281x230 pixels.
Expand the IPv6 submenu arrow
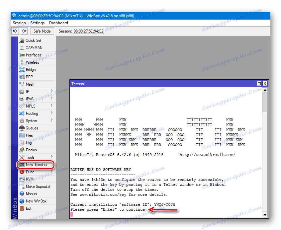coord(52,98)
